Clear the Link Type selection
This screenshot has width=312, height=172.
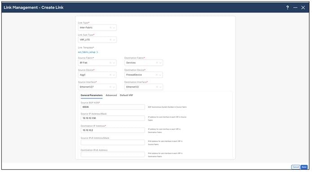(x=110, y=28)
